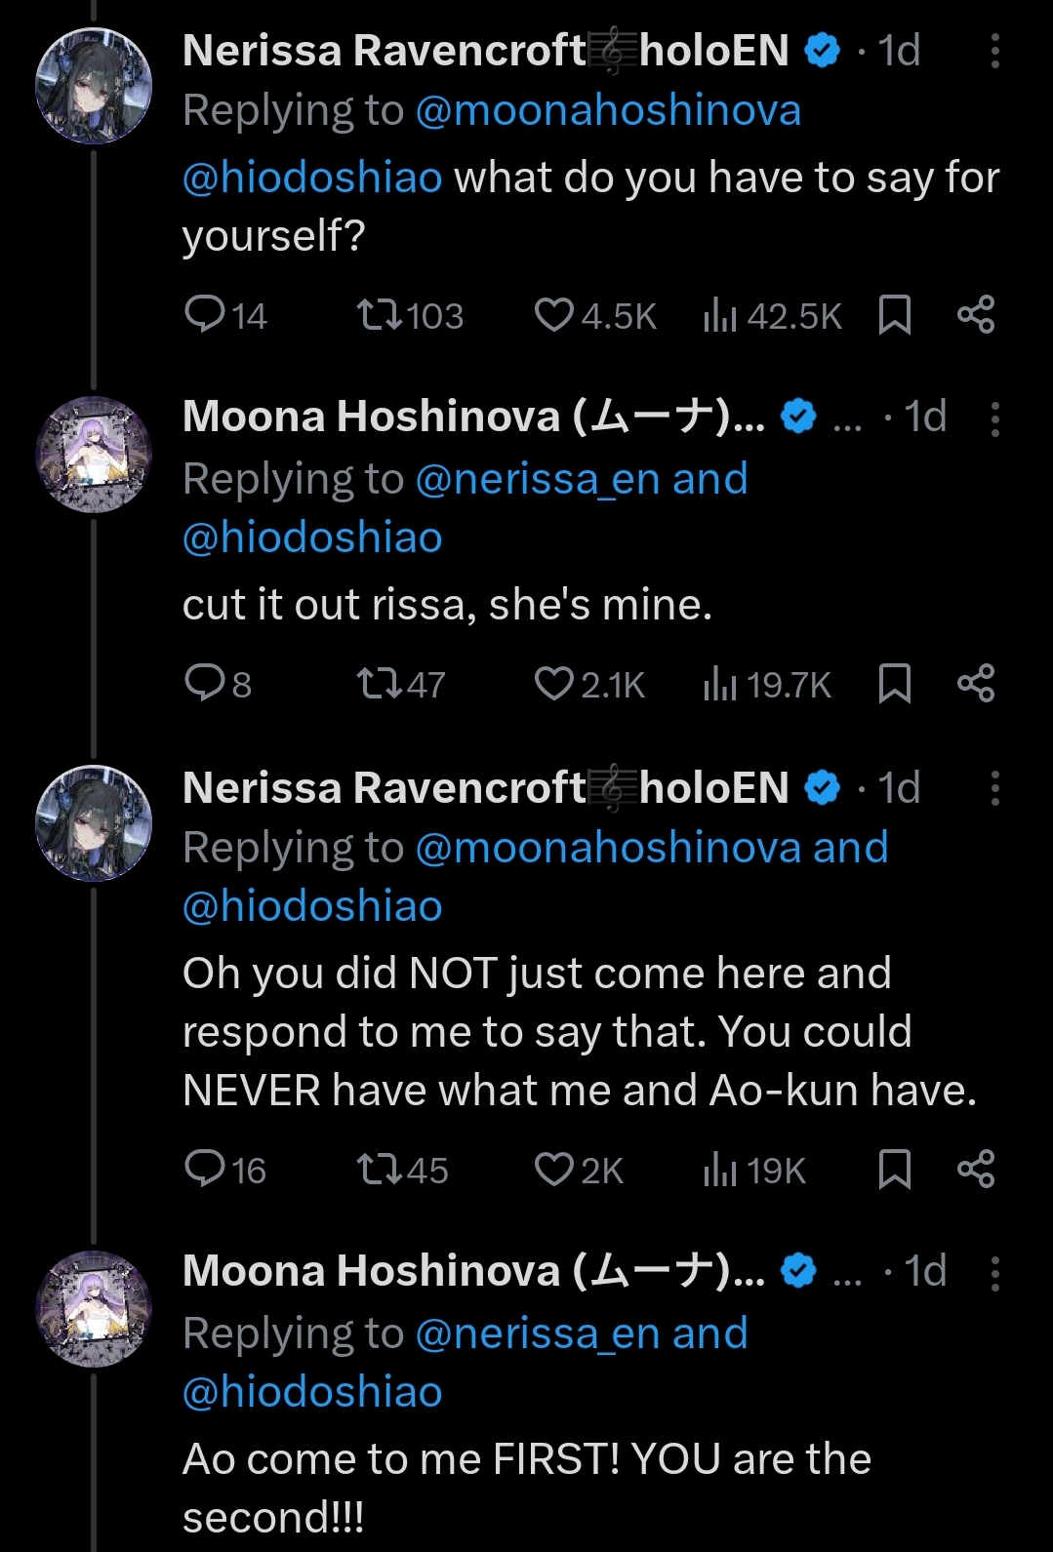Open more options on Moona's "she's mine" tweet
Viewport: 1053px width, 1552px height.
(x=994, y=418)
